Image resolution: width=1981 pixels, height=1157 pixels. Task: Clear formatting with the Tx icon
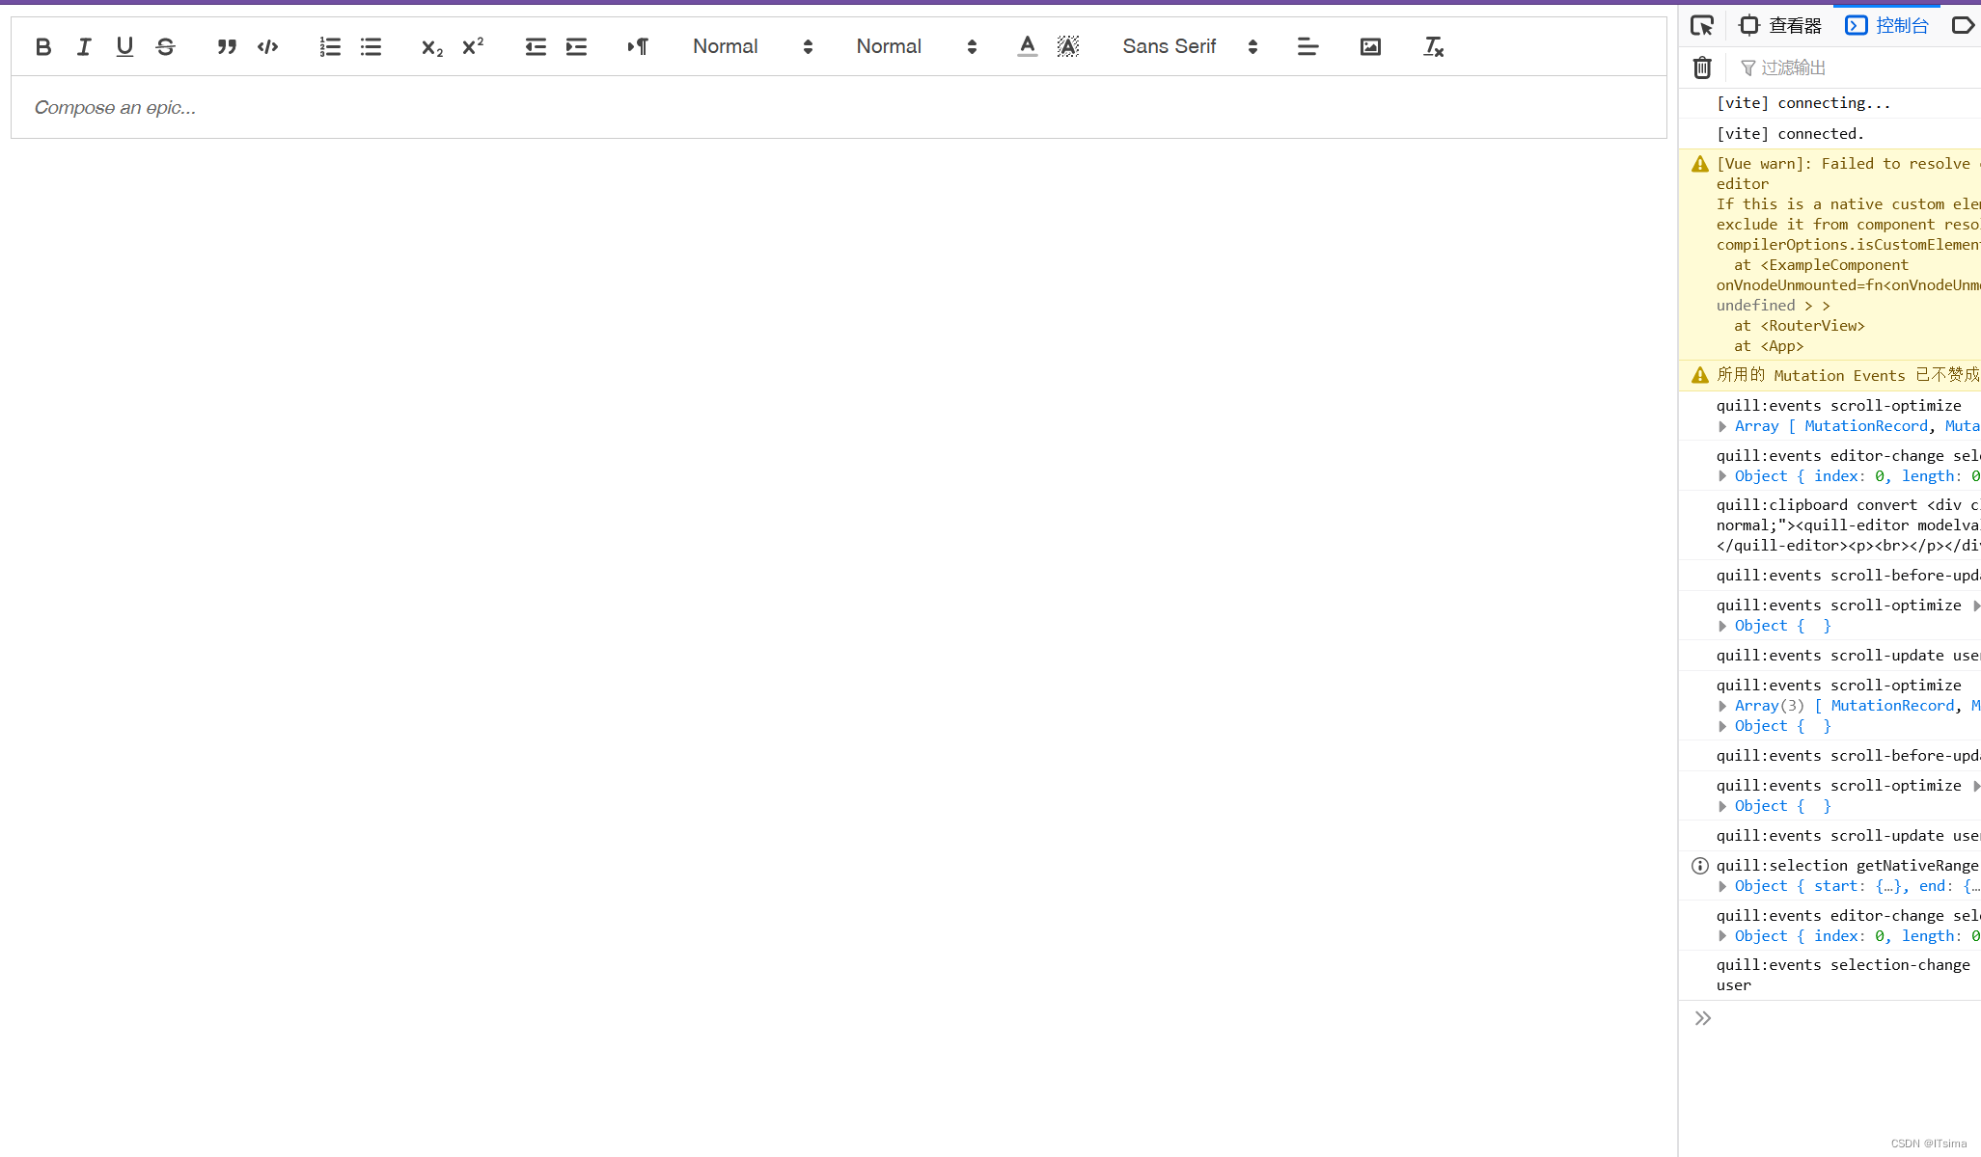[1433, 46]
